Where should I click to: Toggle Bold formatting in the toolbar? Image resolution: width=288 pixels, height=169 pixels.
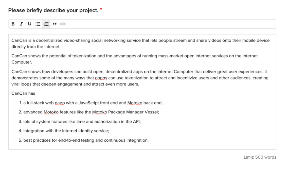click(13, 24)
